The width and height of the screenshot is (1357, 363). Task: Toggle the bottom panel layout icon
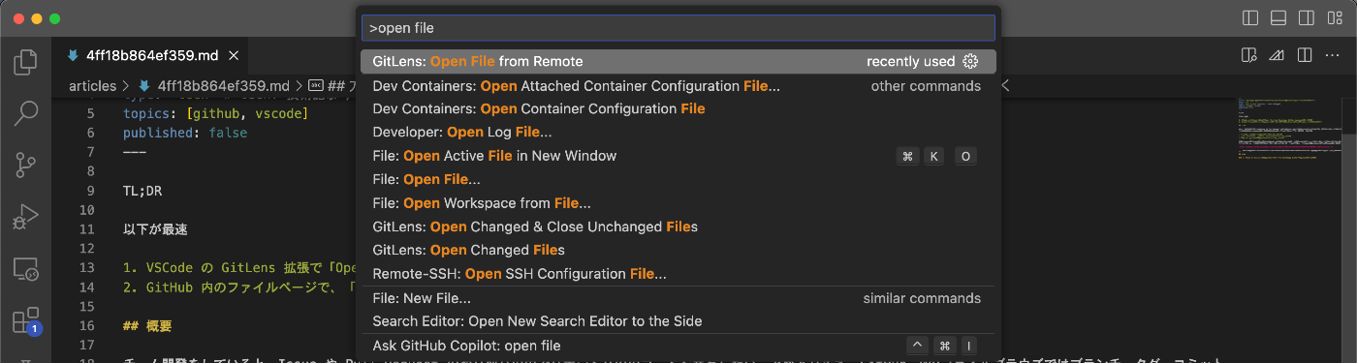(x=1278, y=18)
